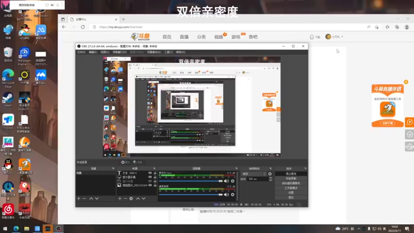Image resolution: width=414 pixels, height=233 pixels.
Task: Adjust the 桌面音频 volume slider
Action: point(190,195)
